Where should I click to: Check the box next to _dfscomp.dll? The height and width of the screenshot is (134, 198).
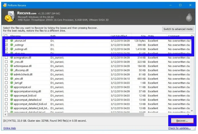6,70
